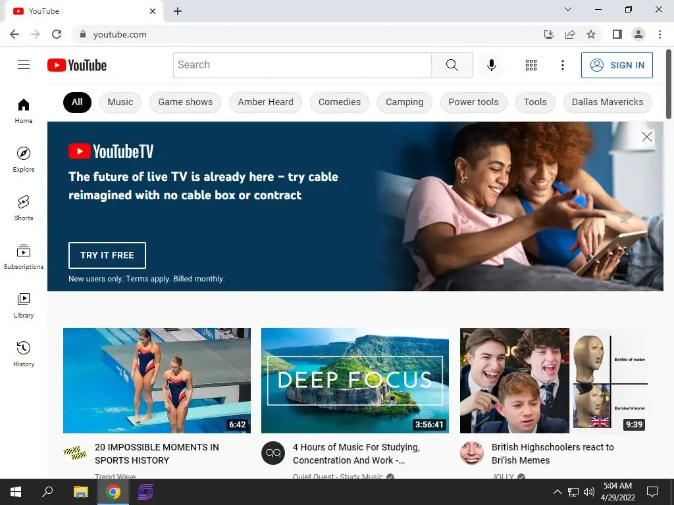Open File Explorer from taskbar
The image size is (674, 505).
coord(80,492)
